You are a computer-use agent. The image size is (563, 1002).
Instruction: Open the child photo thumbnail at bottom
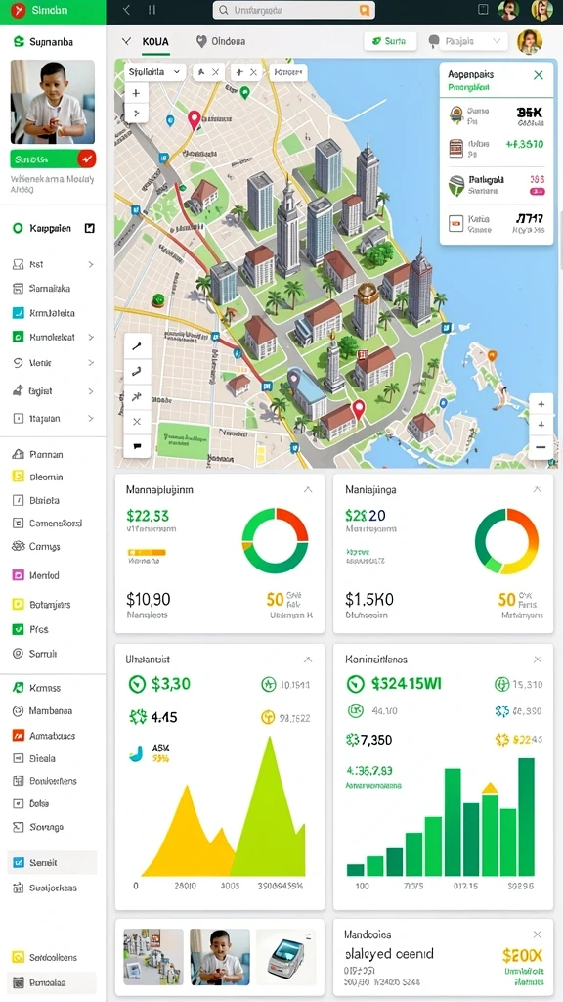pos(220,957)
